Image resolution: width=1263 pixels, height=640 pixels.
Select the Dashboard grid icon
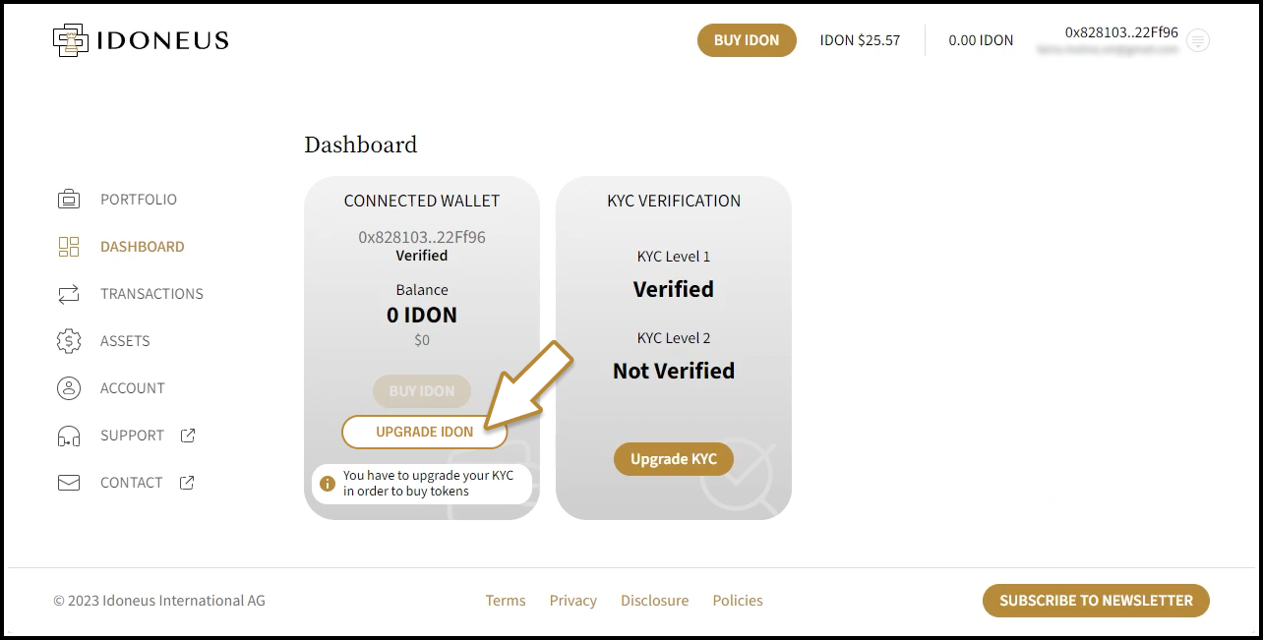(68, 247)
